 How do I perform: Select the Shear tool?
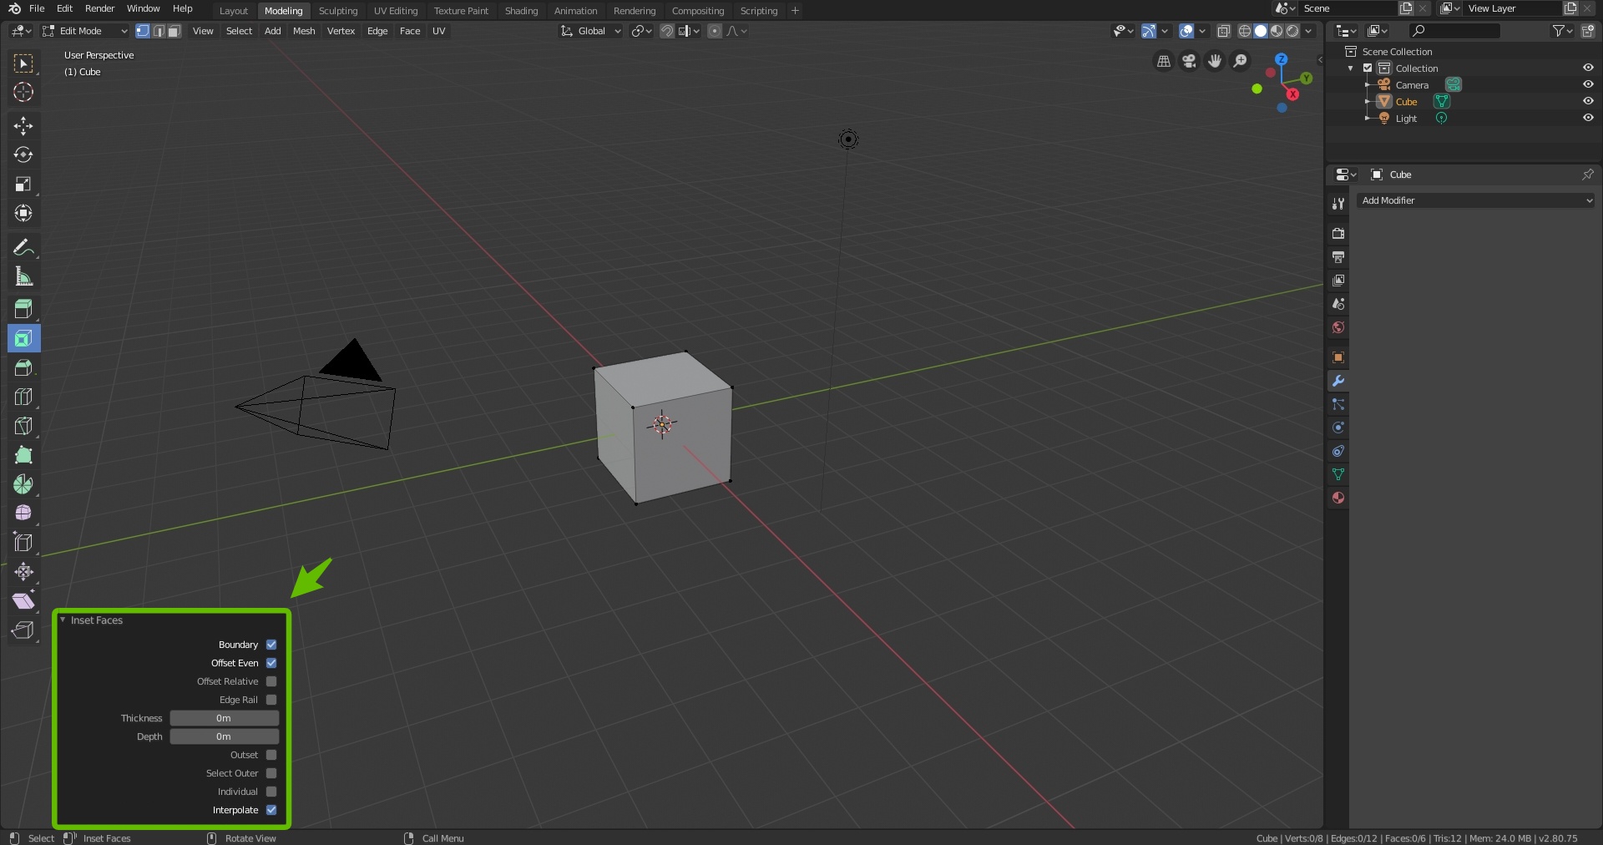(23, 601)
